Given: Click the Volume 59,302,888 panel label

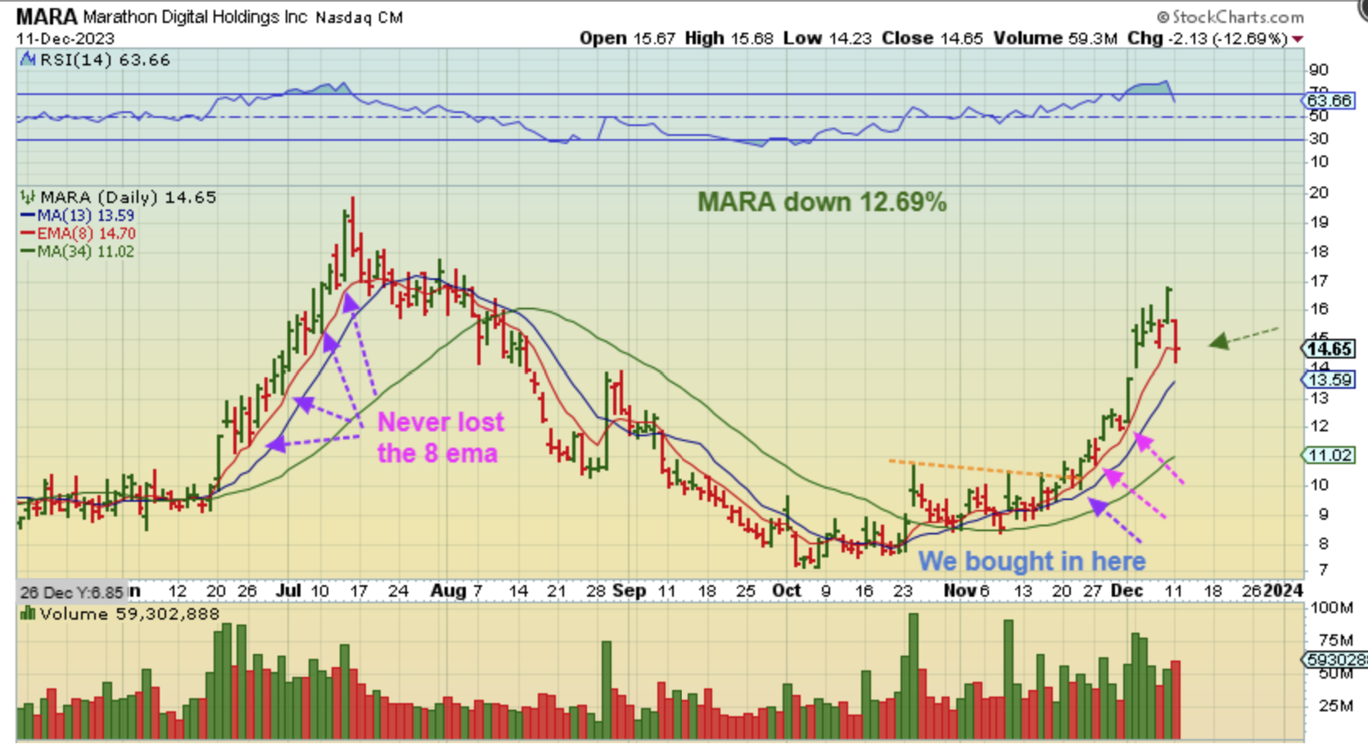Looking at the screenshot, I should click(129, 614).
